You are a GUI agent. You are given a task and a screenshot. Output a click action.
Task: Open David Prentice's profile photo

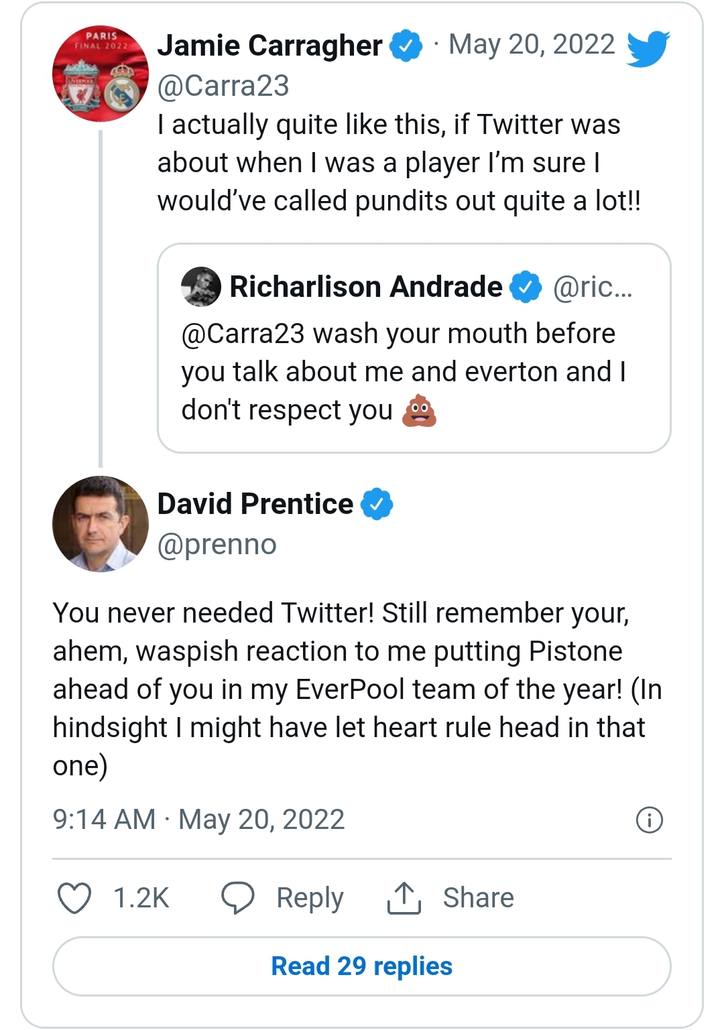101,524
